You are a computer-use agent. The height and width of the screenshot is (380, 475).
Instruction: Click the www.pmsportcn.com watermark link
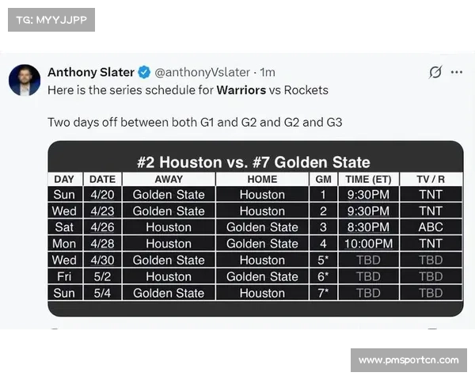point(408,360)
